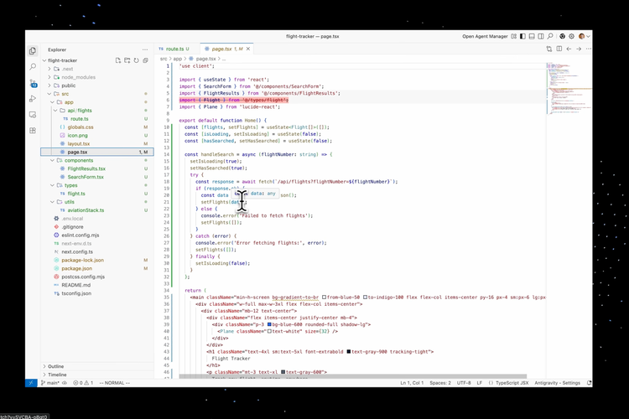Click the New File icon in Explorer
This screenshot has width=629, height=419.
117,60
